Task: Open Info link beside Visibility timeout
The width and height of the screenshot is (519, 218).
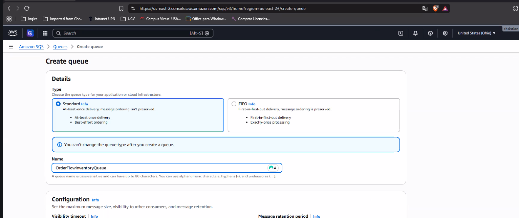Action: click(x=94, y=216)
